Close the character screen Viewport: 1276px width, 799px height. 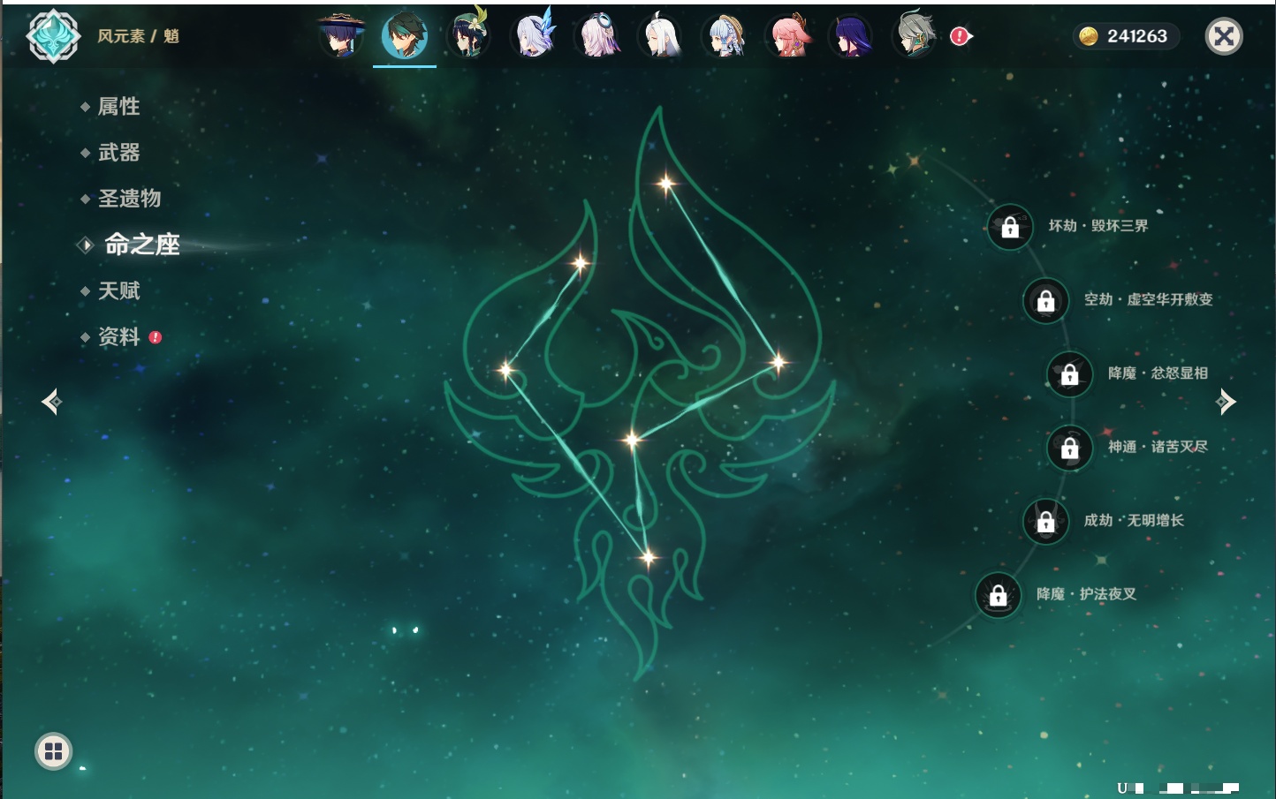(x=1224, y=36)
